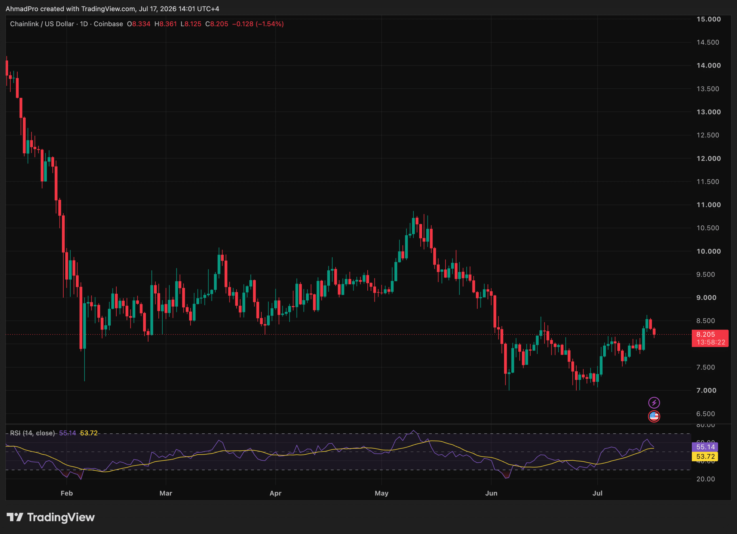Click the US flag economic event icon

click(x=654, y=416)
